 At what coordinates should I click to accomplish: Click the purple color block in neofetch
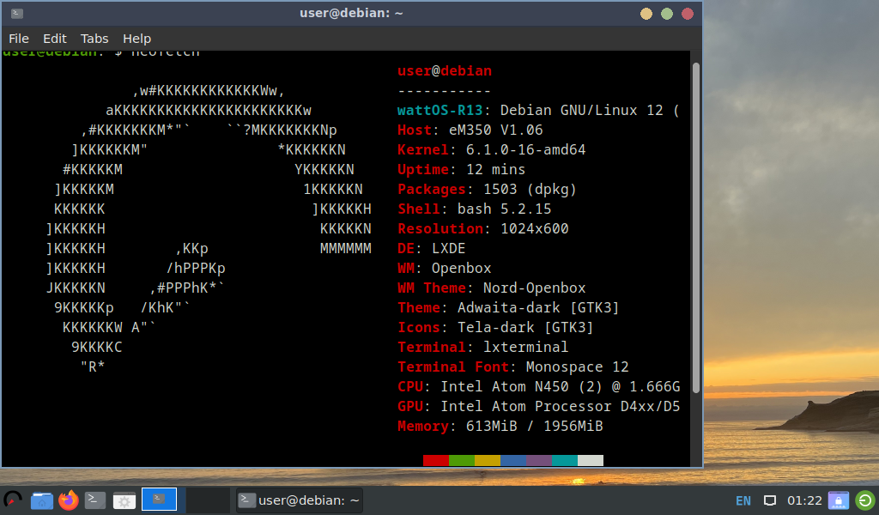[539, 461]
